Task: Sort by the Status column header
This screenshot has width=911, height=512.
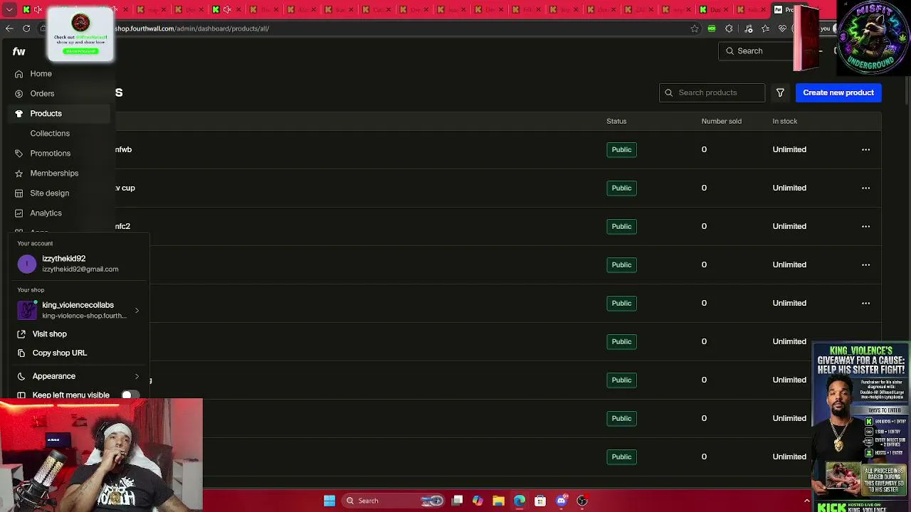Action: [x=616, y=121]
